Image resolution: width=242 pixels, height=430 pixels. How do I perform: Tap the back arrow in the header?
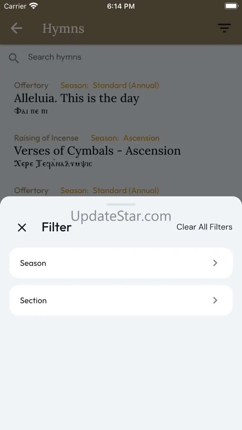pos(16,29)
